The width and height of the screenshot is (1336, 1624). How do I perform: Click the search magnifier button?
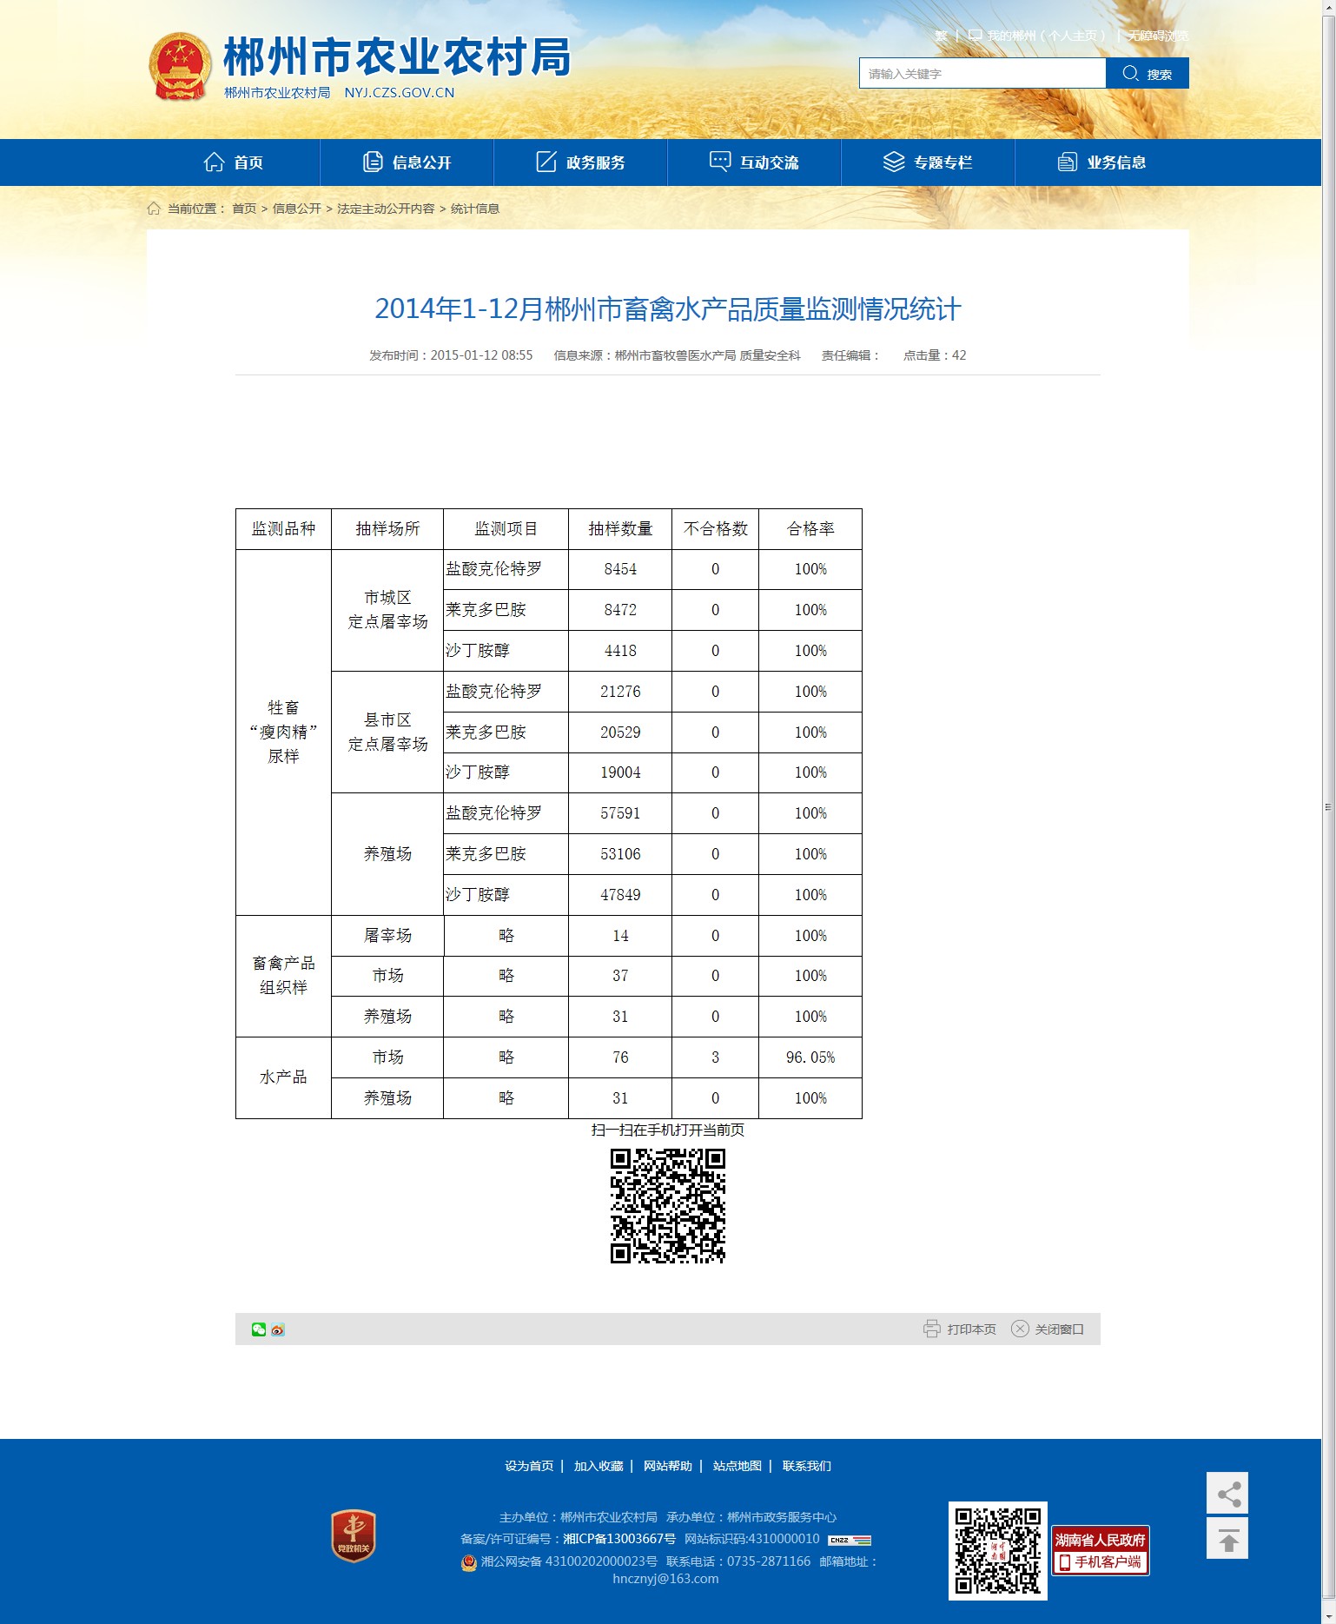tap(1147, 73)
